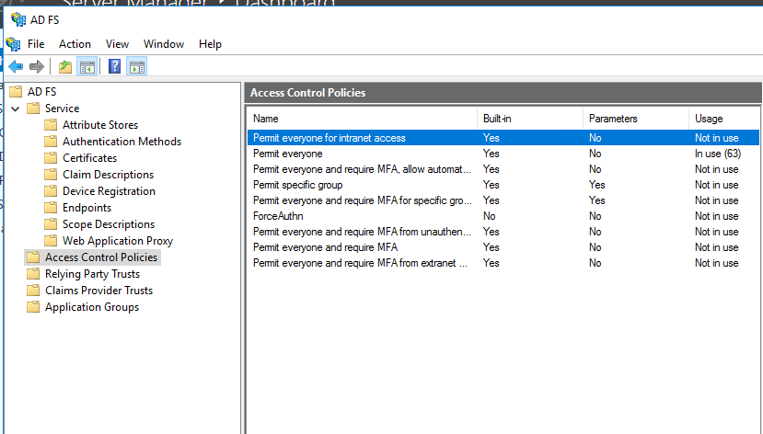Screen dimensions: 763x434
Task: Toggle the Show/Hide Action Pane icon
Action: [x=137, y=66]
